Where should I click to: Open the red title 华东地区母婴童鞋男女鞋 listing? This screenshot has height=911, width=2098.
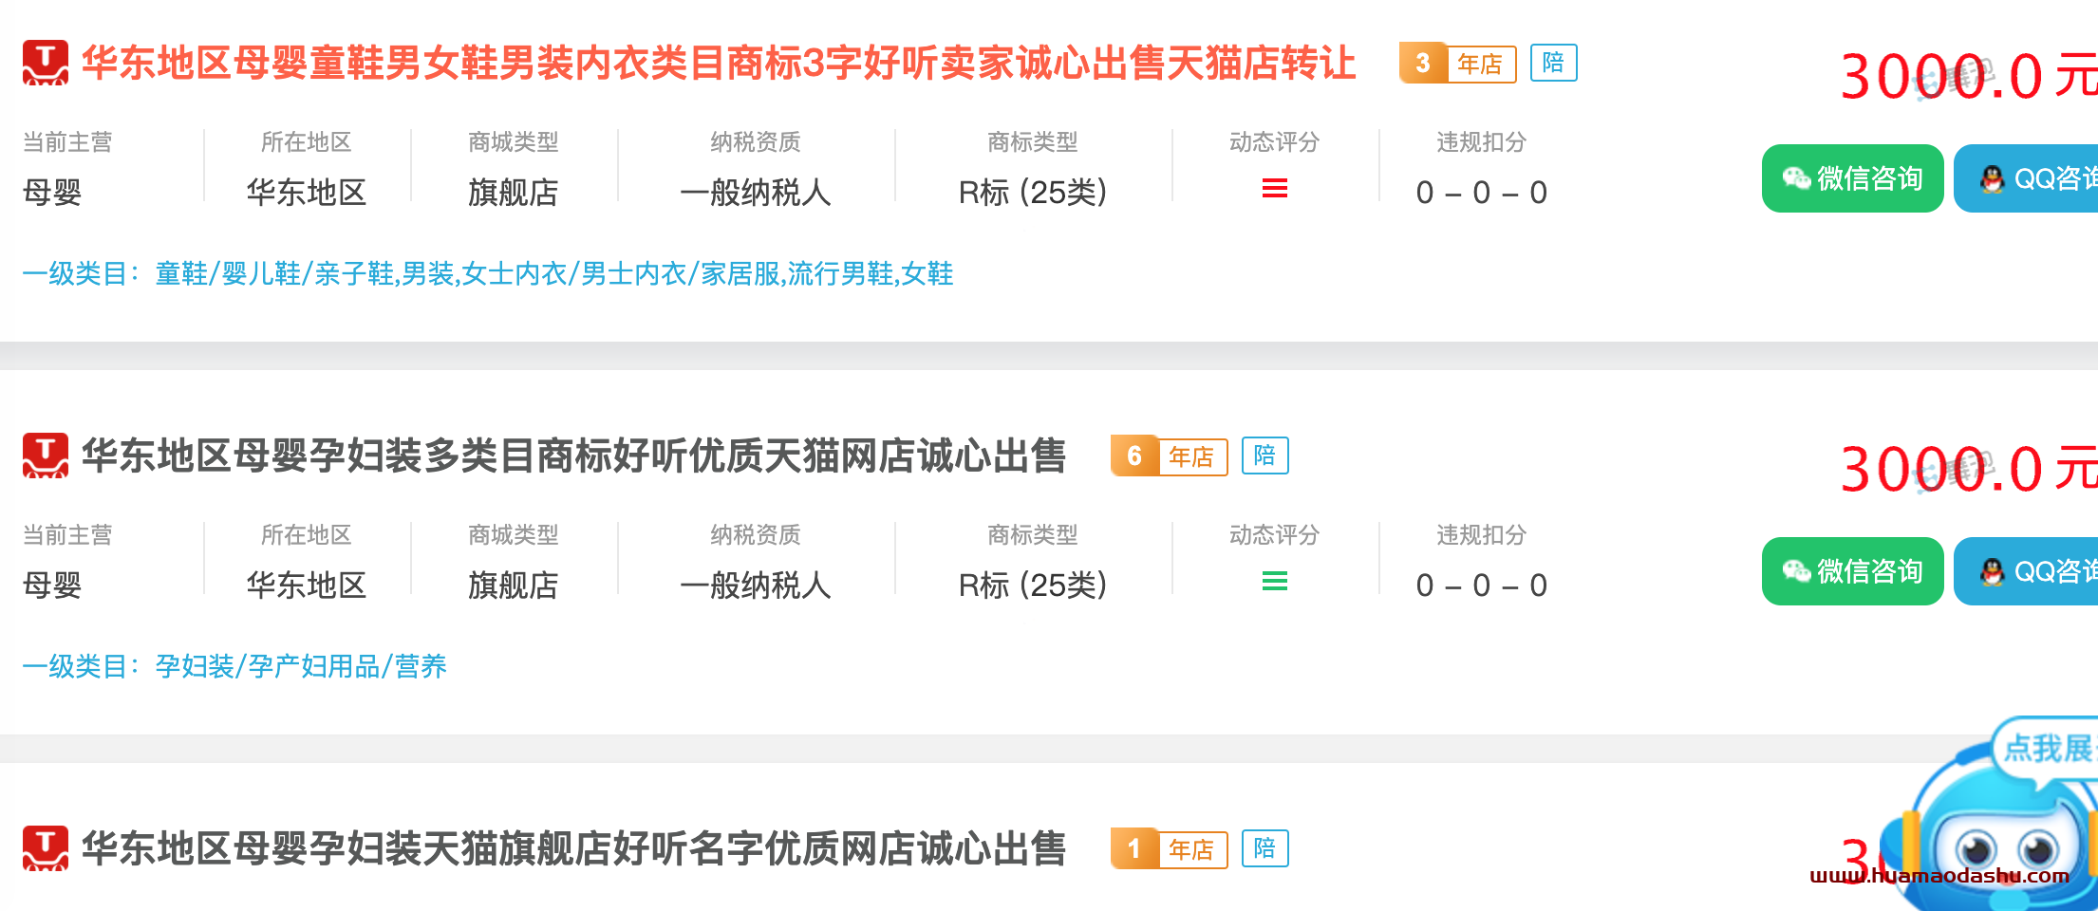719,64
